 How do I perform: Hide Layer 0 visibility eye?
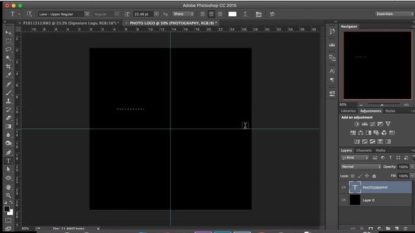[344, 200]
